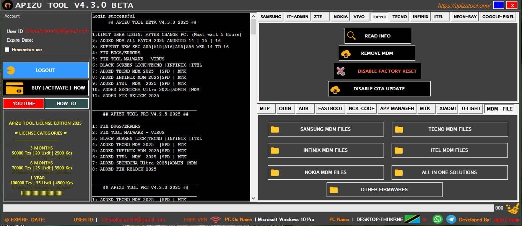The image size is (522, 226).
Task: Click the DESKTOP-THUKRNE PC name text
Action: 380,219
